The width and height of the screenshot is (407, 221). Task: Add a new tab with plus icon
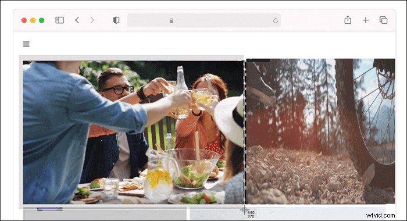pyautogui.click(x=366, y=20)
